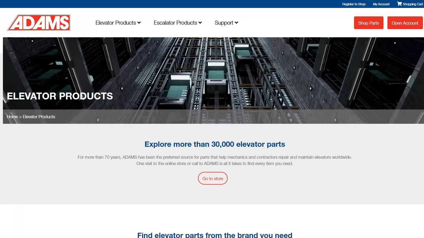
Task: Click the For more than 70 years paragraph
Action: coord(215,157)
